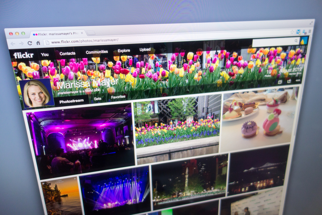Switch to the Sets tab
The height and width of the screenshot is (215, 322).
coord(98,99)
